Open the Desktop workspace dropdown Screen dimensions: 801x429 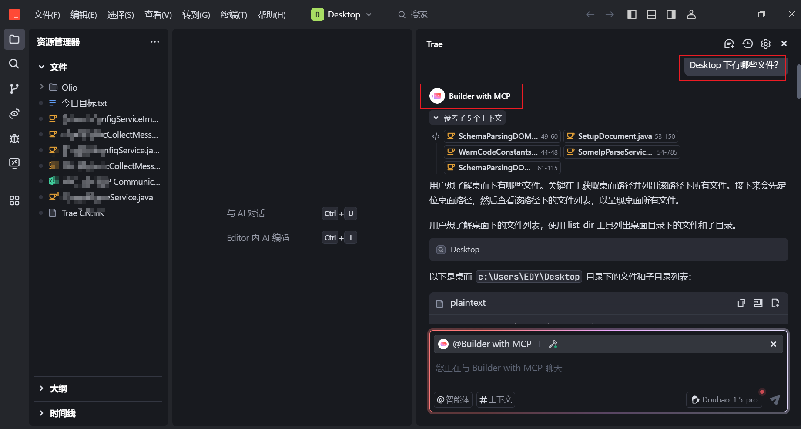(x=342, y=14)
